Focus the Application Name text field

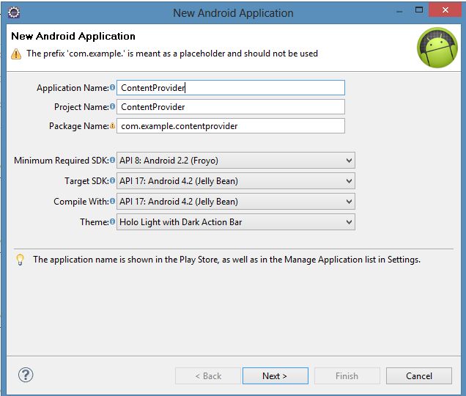pyautogui.click(x=231, y=88)
